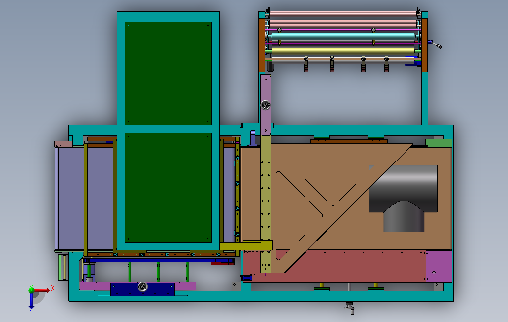Click the red X axis of the triad
Image resolution: width=508 pixels, height=322 pixels.
pos(42,290)
